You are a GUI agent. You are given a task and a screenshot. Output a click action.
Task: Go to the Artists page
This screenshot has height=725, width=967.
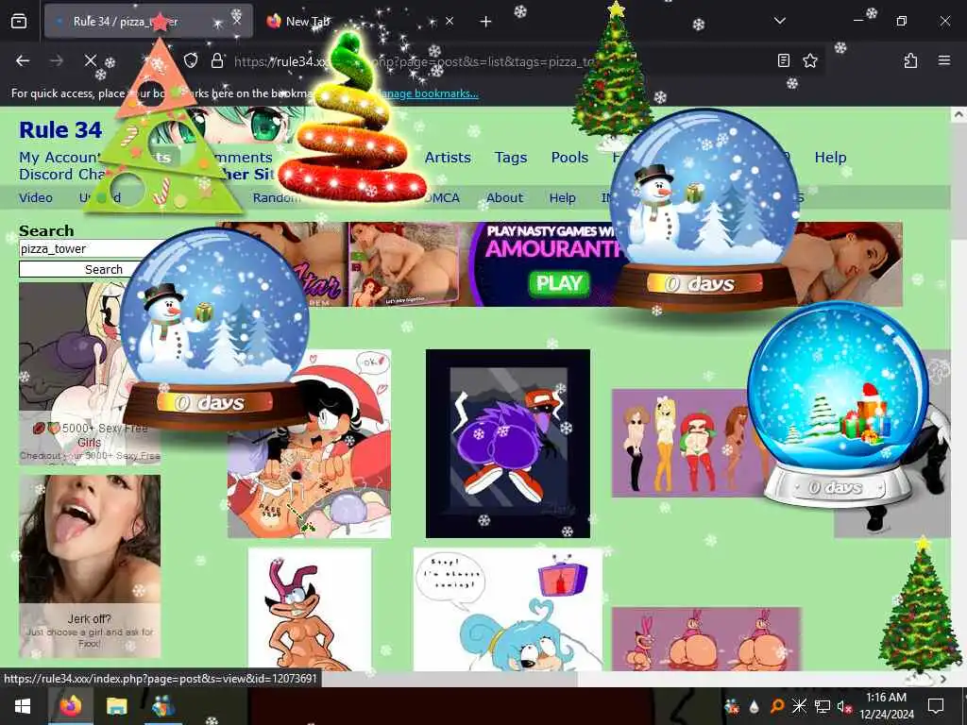point(448,158)
